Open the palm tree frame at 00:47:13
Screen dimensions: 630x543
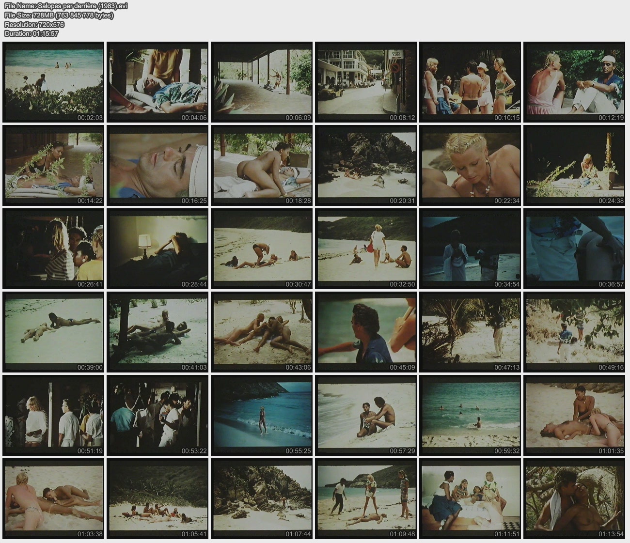470,332
